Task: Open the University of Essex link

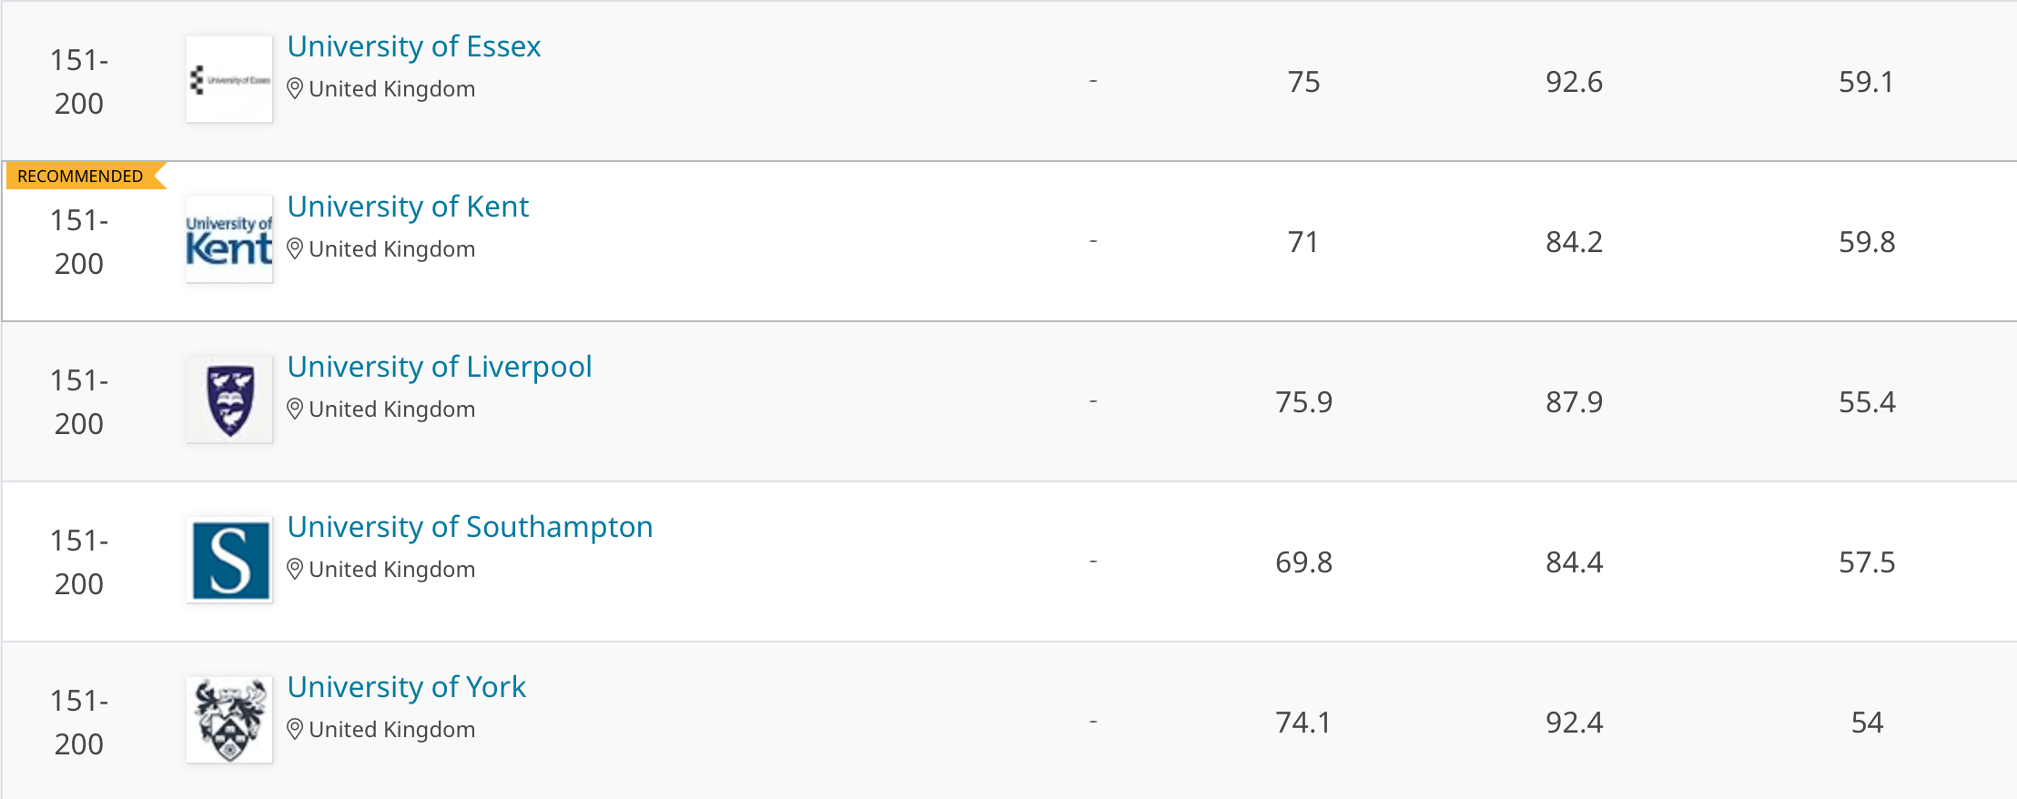Action: point(414,46)
